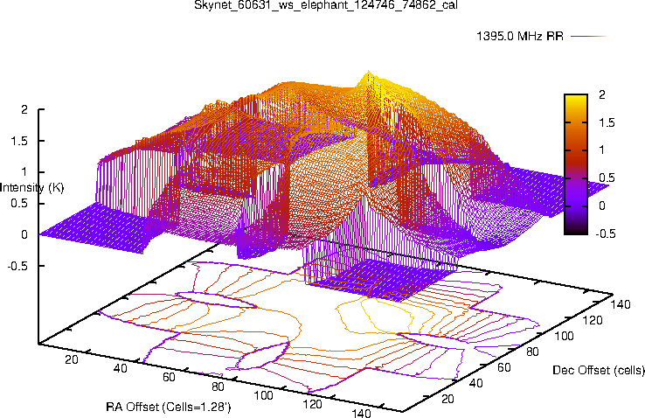Click the legend line sample next to 1395.0 MHz RR

[589, 36]
